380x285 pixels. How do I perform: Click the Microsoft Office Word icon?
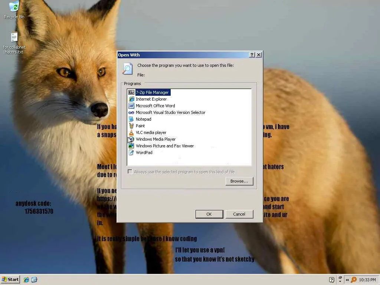pyautogui.click(x=131, y=106)
